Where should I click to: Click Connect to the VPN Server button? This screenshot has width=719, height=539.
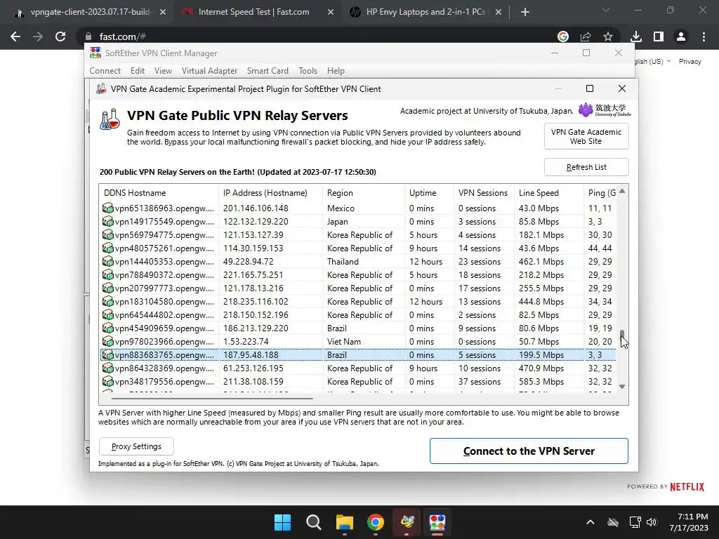click(529, 451)
